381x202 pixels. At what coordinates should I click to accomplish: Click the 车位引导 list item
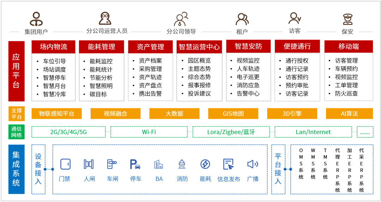tap(54, 61)
